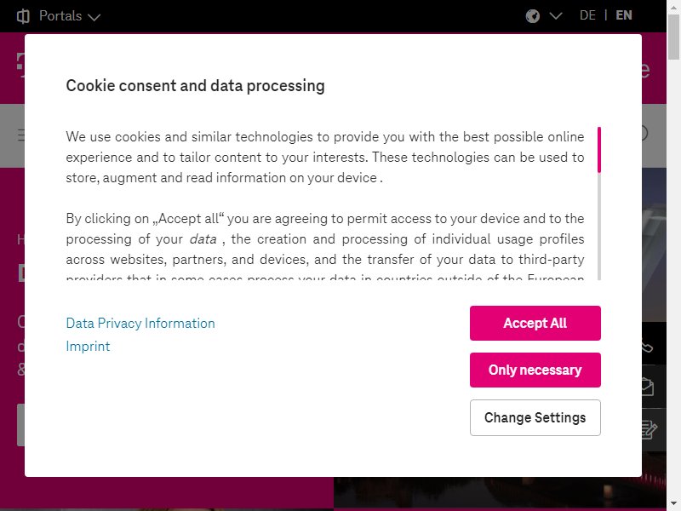Viewport: 681px width, 511px height.
Task: Click the globe region icon
Action: pyautogui.click(x=533, y=16)
